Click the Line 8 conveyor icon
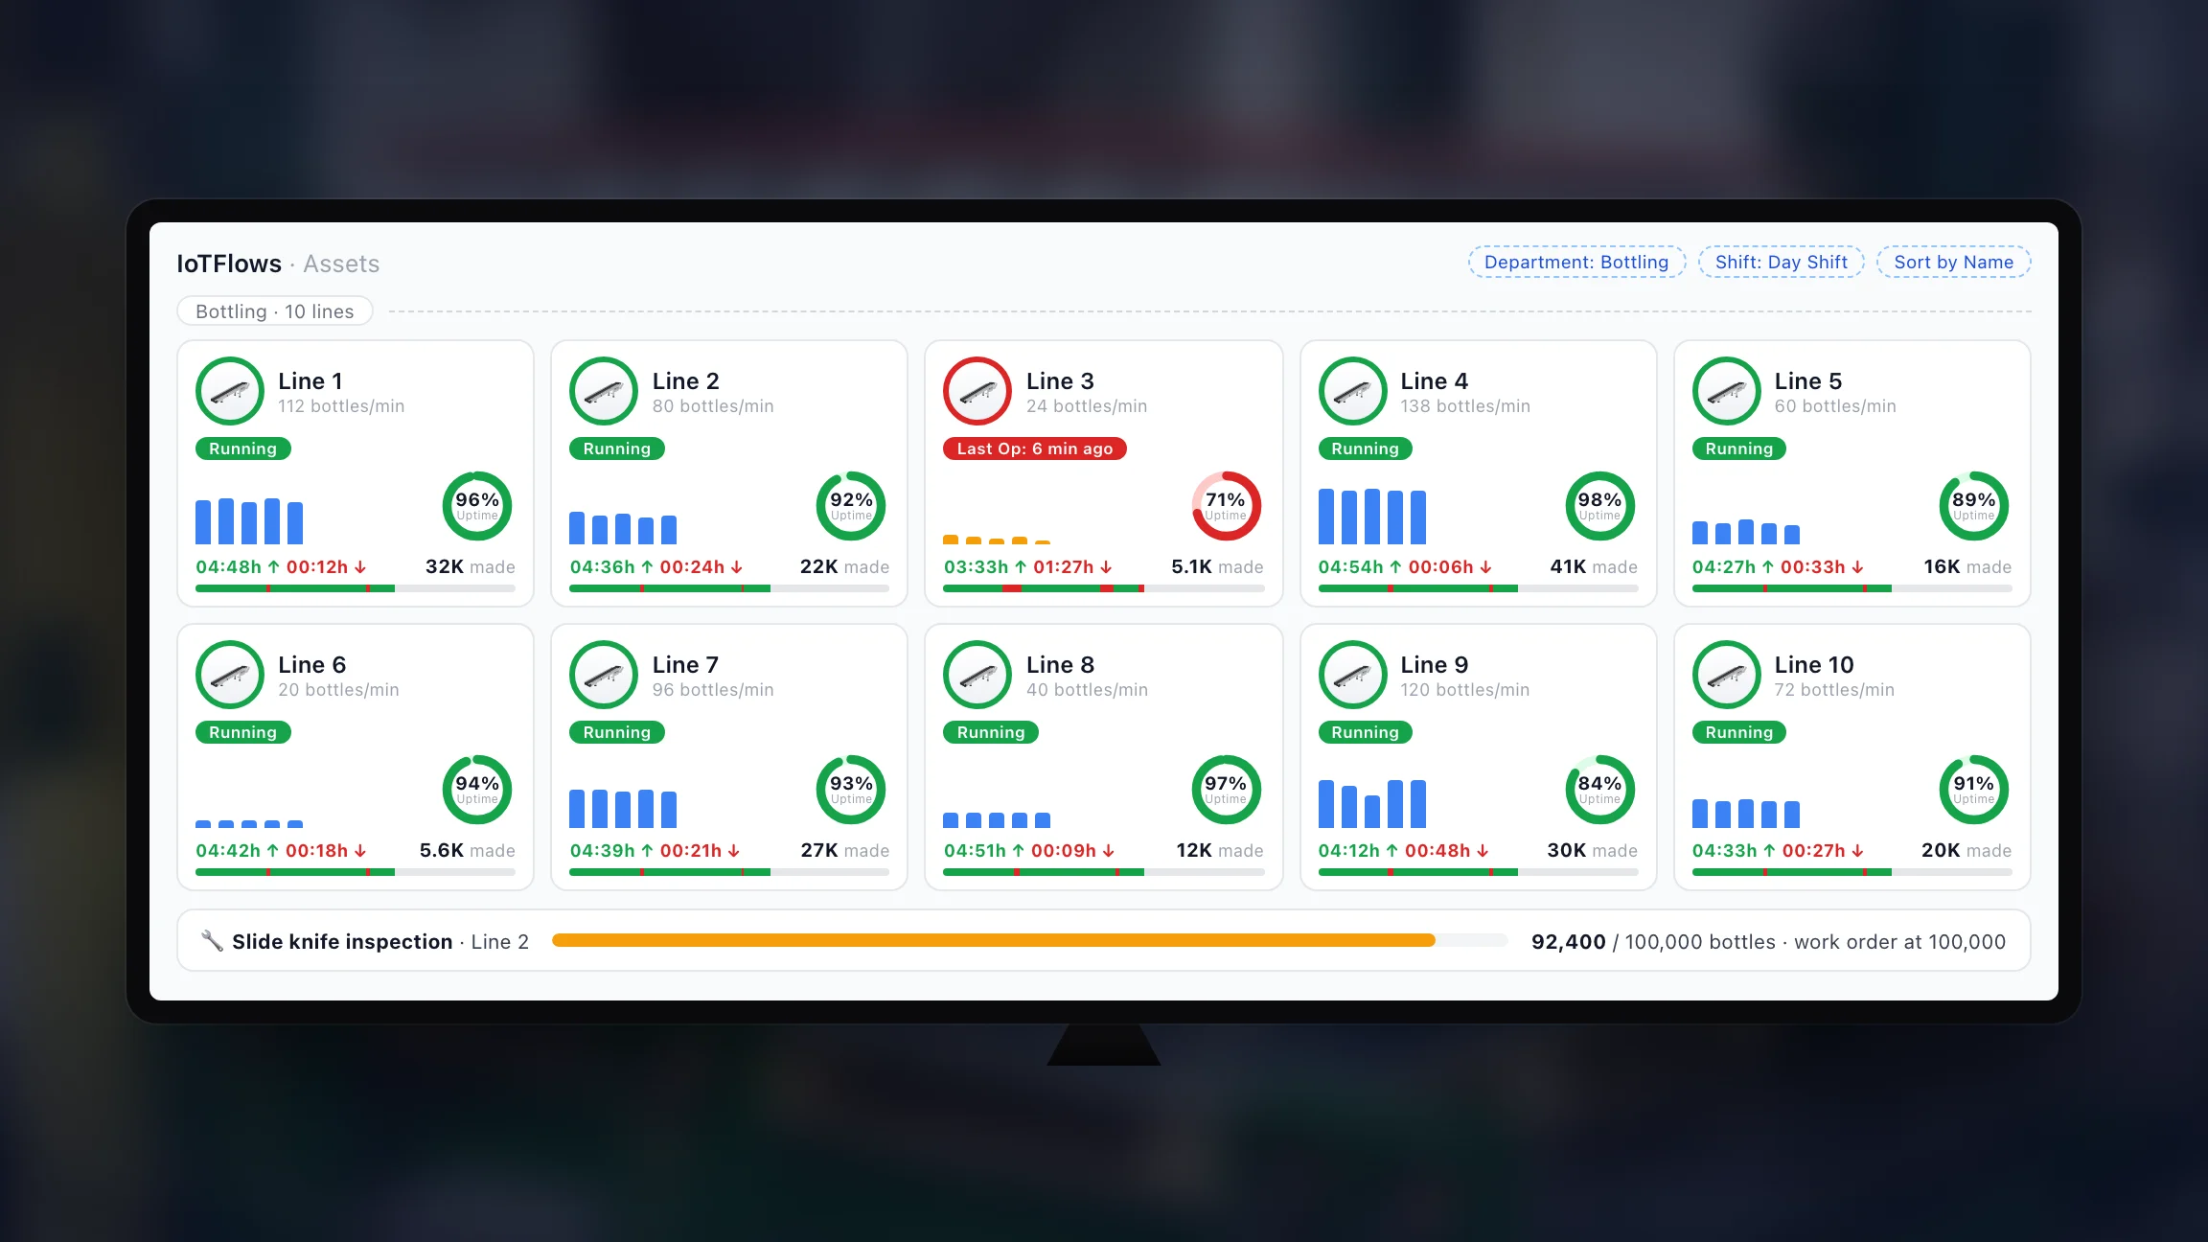This screenshot has height=1242, width=2208. tap(977, 675)
